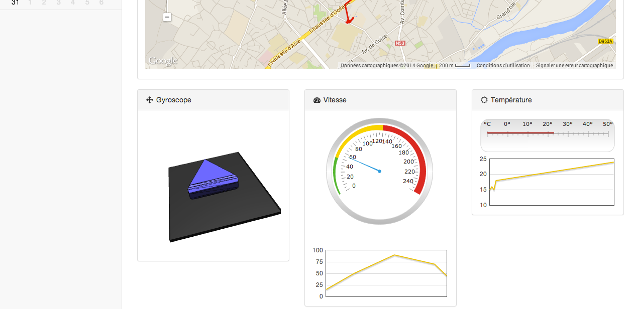Select calendar day 31
Image resolution: width=634 pixels, height=309 pixels.
pos(16,3)
